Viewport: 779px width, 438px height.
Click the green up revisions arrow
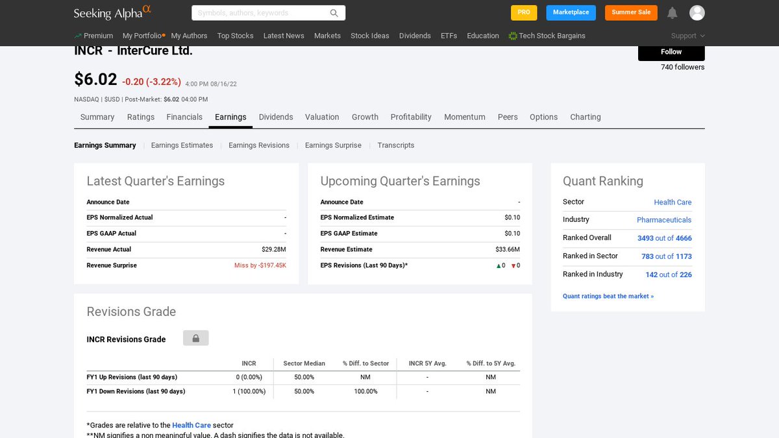499,265
